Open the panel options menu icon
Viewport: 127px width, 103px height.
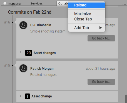[x=124, y=4]
